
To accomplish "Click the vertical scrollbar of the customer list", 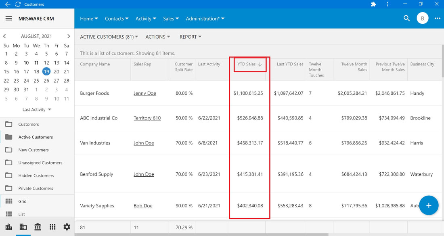I will pyautogui.click(x=442, y=61).
